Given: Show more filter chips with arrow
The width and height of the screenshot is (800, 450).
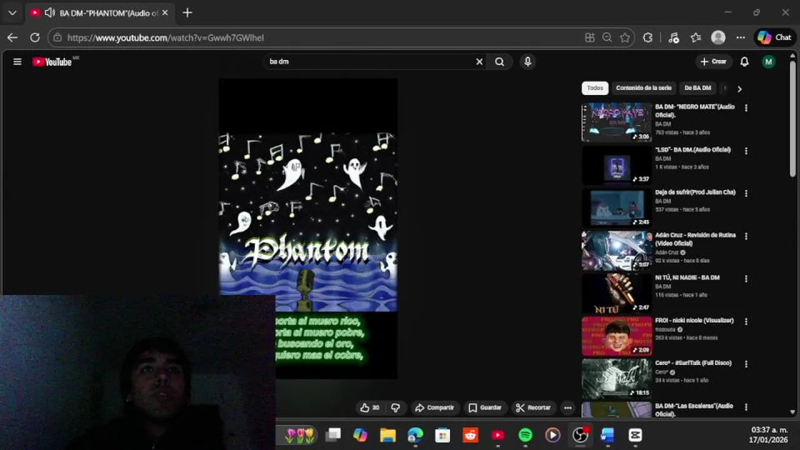Looking at the screenshot, I should (x=739, y=89).
